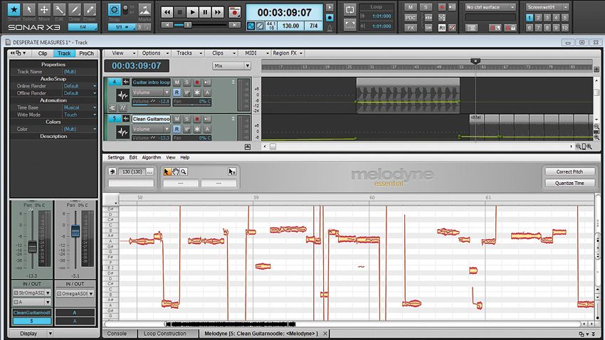Image resolution: width=605 pixels, height=340 pixels.
Task: Solo the Guitar intro loop track
Action: coord(186,82)
